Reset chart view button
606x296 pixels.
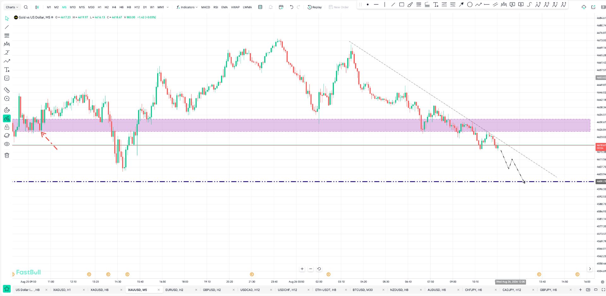pyautogui.click(x=319, y=269)
